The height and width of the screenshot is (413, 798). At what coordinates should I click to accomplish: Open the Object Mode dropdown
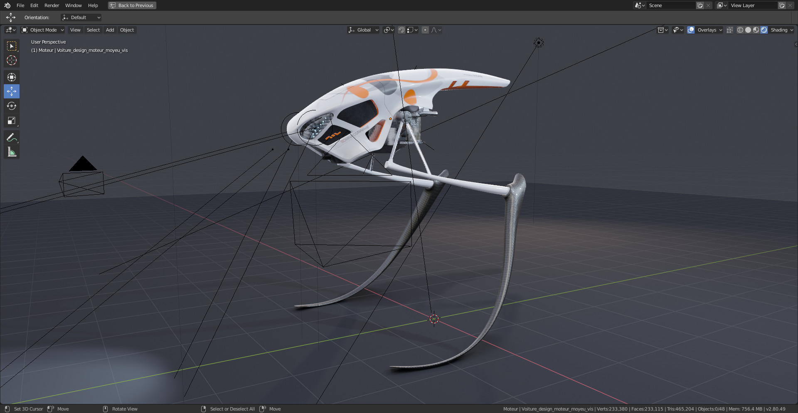click(43, 30)
